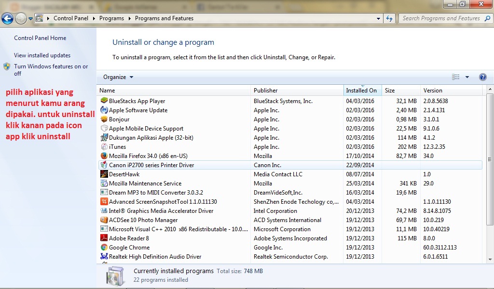
Task: Open the Control Panel Home link
Action: [40, 38]
